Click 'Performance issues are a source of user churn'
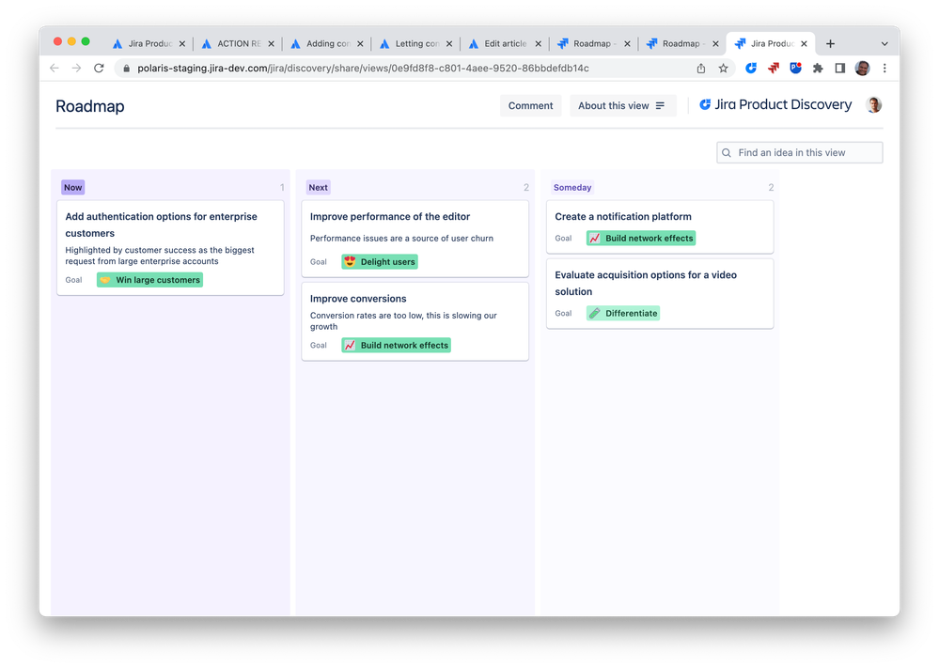Screen dimensions: 939x668 (x=402, y=239)
